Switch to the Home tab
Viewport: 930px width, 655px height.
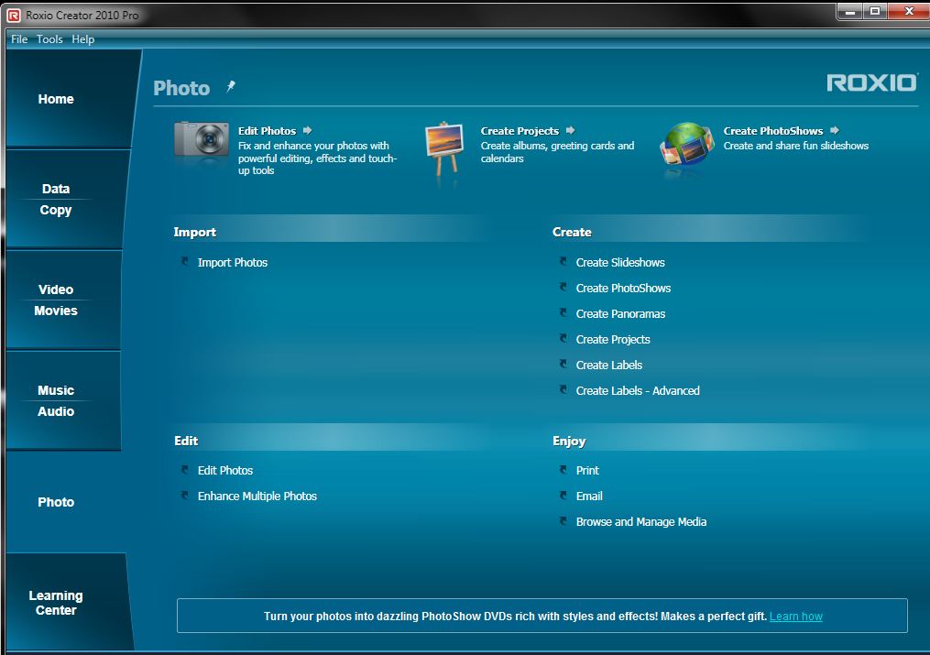click(69, 99)
